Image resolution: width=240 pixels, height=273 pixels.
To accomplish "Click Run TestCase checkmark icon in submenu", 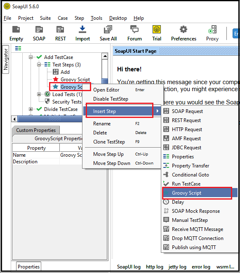I will tap(166, 184).
